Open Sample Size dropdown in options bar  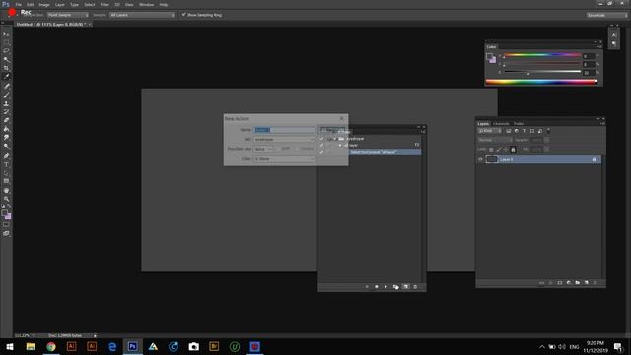68,15
